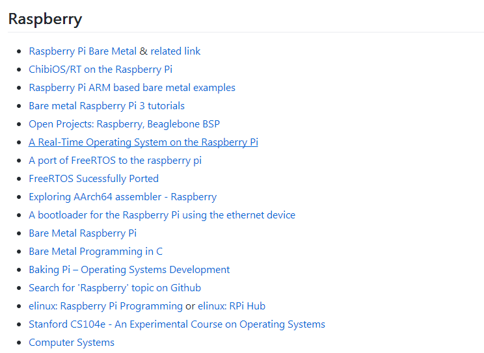Open Raspberry Pi Bare Metal link

pyautogui.click(x=83, y=51)
